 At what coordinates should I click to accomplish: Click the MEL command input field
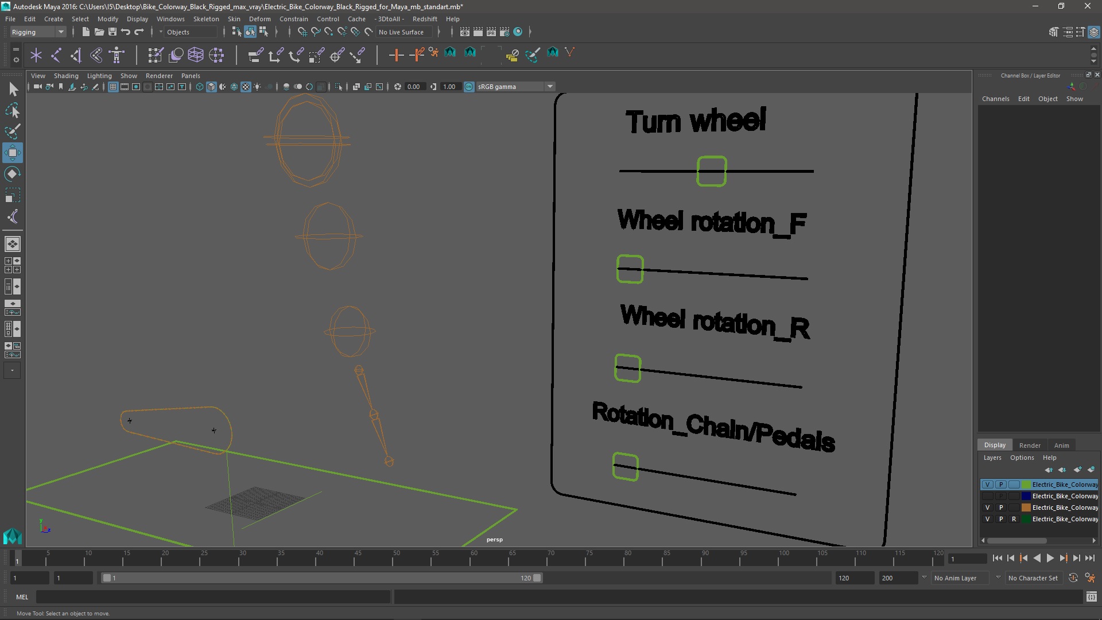point(213,597)
